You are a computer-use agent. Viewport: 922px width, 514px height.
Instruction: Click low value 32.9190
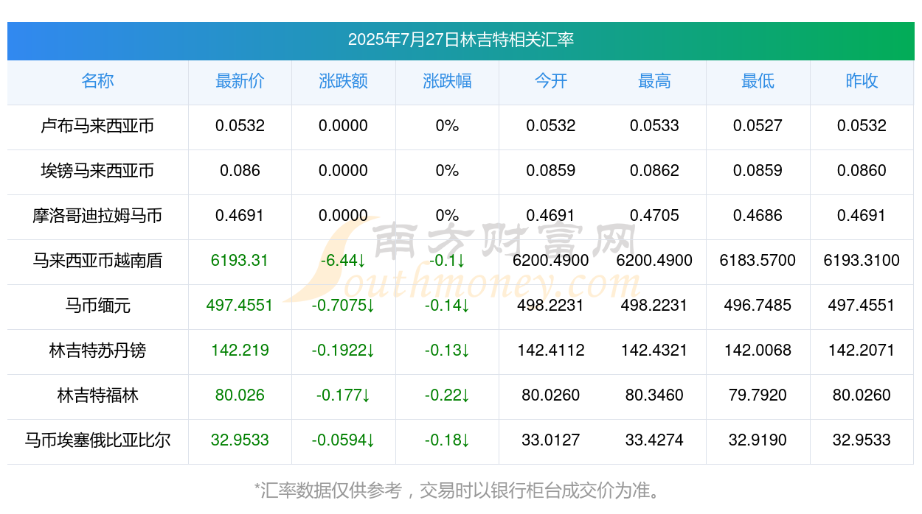pyautogui.click(x=758, y=440)
